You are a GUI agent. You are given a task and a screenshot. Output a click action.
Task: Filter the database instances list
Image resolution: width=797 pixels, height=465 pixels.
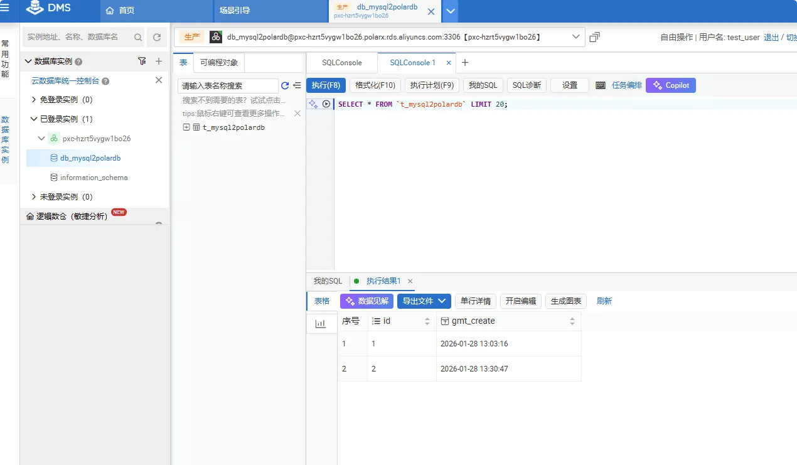142,61
